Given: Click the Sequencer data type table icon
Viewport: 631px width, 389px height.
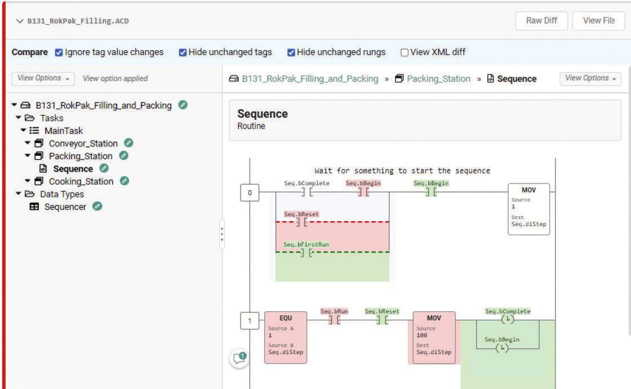Looking at the screenshot, I should 34,207.
